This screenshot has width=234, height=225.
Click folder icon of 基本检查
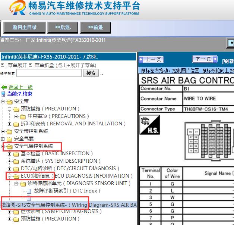pyautogui.click(x=16, y=154)
